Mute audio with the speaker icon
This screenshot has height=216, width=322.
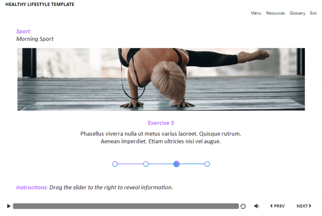click(257, 206)
